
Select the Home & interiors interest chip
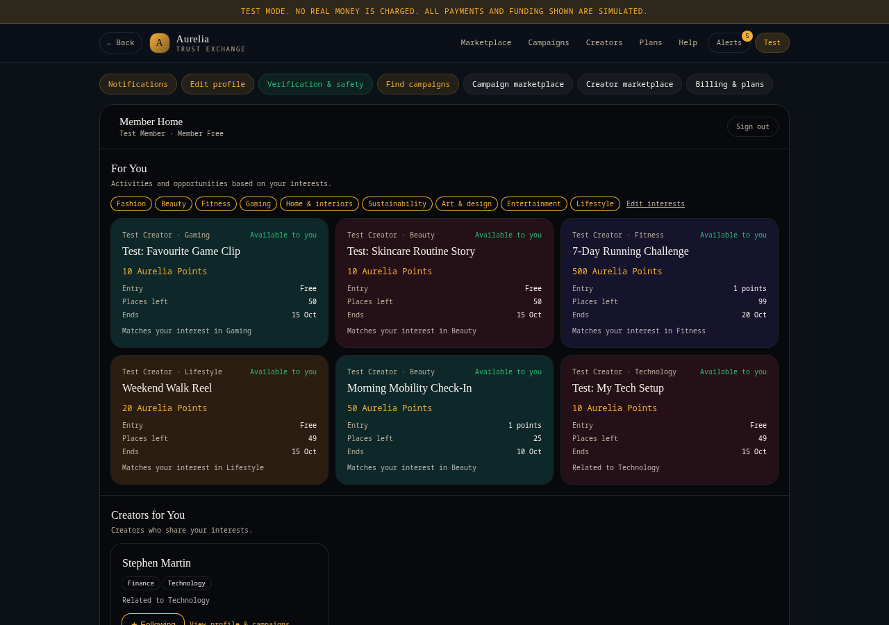pos(319,203)
